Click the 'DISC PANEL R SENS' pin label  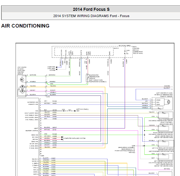coord(31,115)
